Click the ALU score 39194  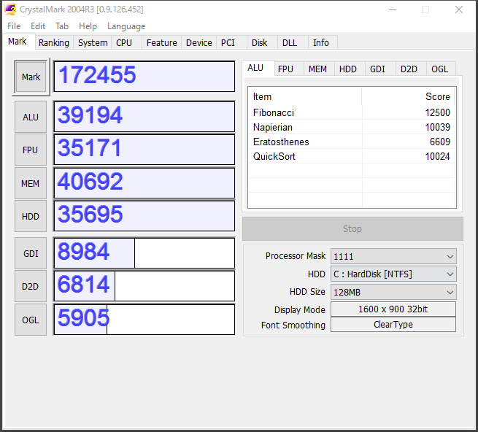point(144,117)
